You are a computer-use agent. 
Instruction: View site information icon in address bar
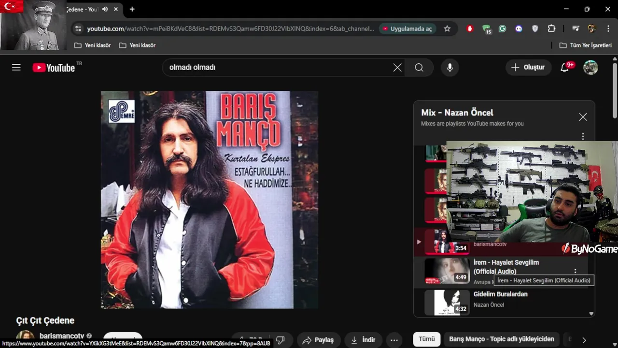tap(78, 29)
